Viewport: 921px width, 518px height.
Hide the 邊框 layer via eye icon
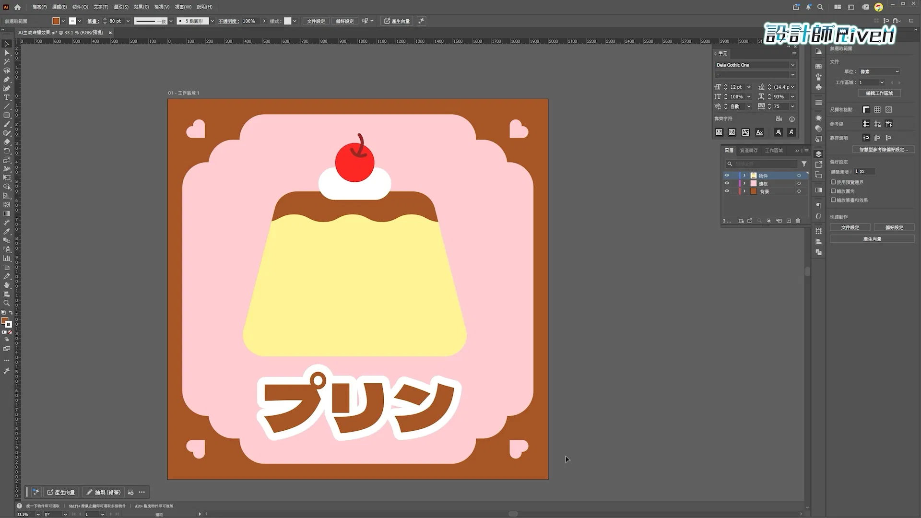[x=727, y=183]
